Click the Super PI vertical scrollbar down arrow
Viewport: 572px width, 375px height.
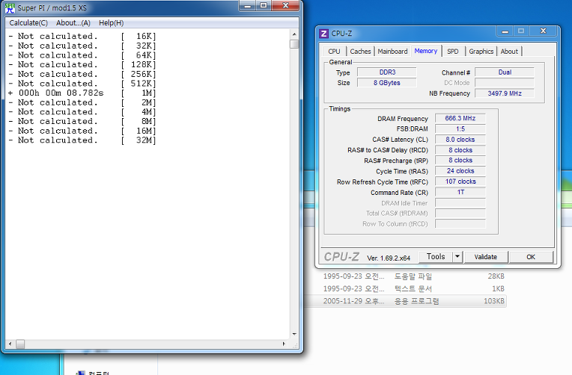pos(294,334)
